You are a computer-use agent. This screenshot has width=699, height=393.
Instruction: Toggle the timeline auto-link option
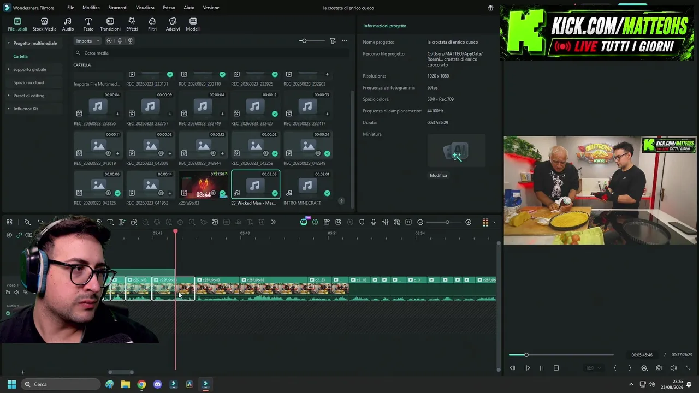tap(19, 235)
